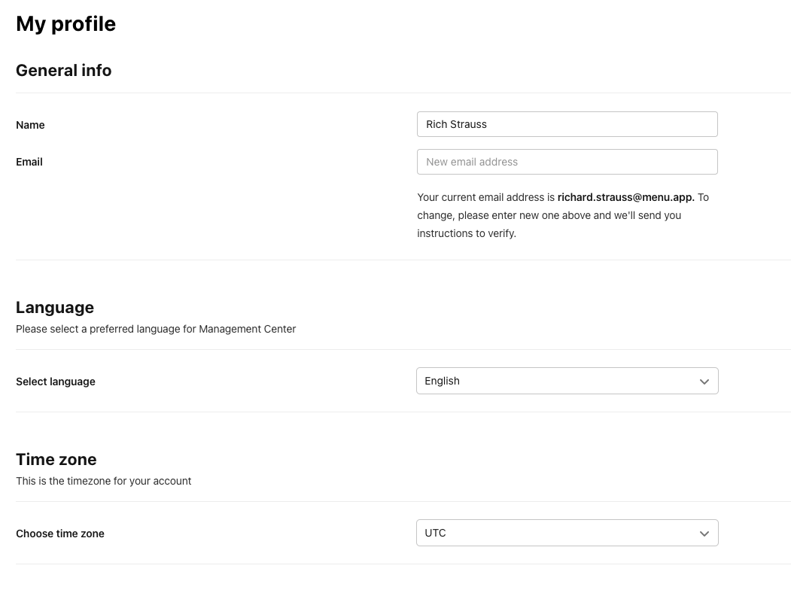
Task: Click the General info section heading
Action: pyautogui.click(x=63, y=70)
